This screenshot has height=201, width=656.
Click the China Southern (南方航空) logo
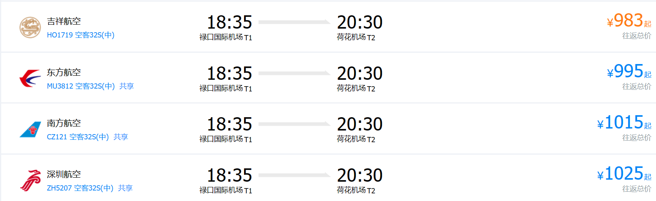(30, 129)
